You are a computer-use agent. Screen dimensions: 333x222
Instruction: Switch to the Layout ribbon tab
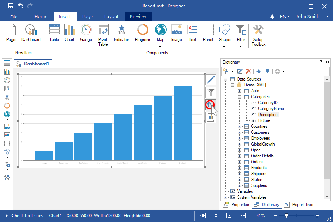(x=111, y=17)
